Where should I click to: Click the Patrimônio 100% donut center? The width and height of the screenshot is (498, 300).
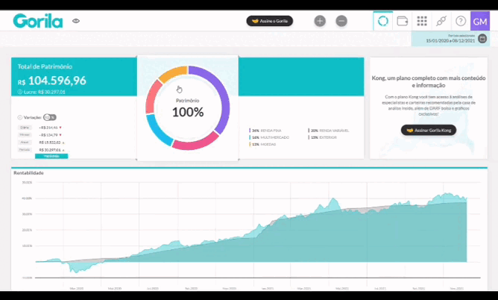[x=188, y=108]
